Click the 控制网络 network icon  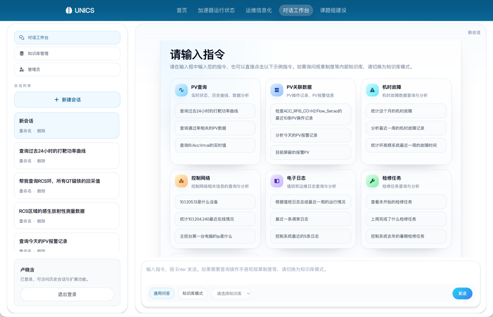181,181
